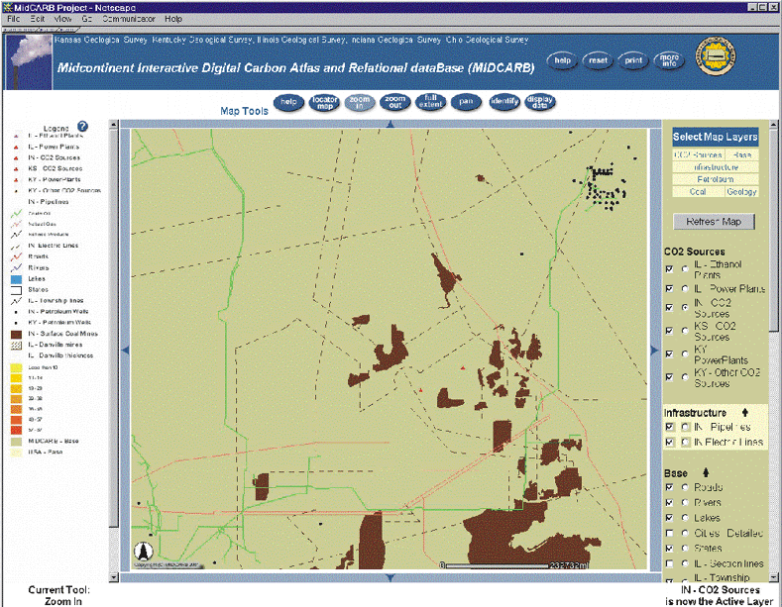Click the Map Tools help button
782x607 pixels.
coord(288,102)
